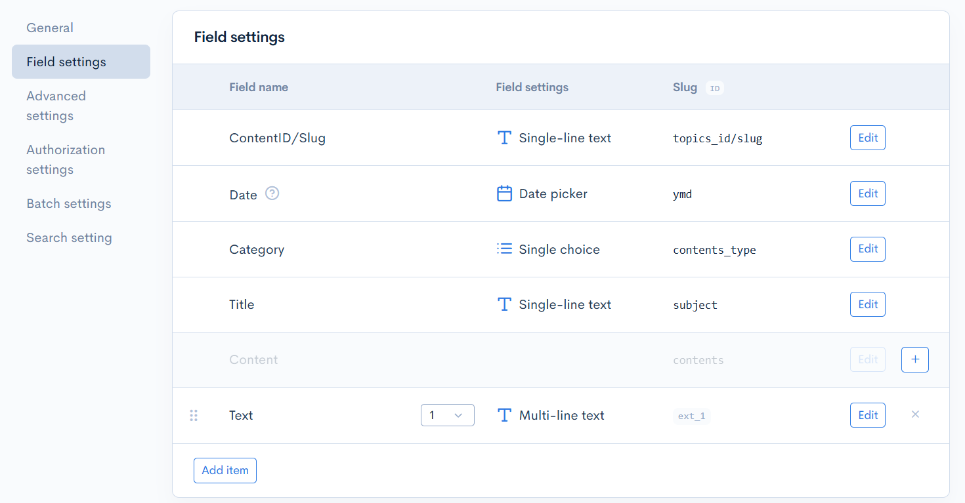Edit the ContentID/Slug field

coord(867,138)
